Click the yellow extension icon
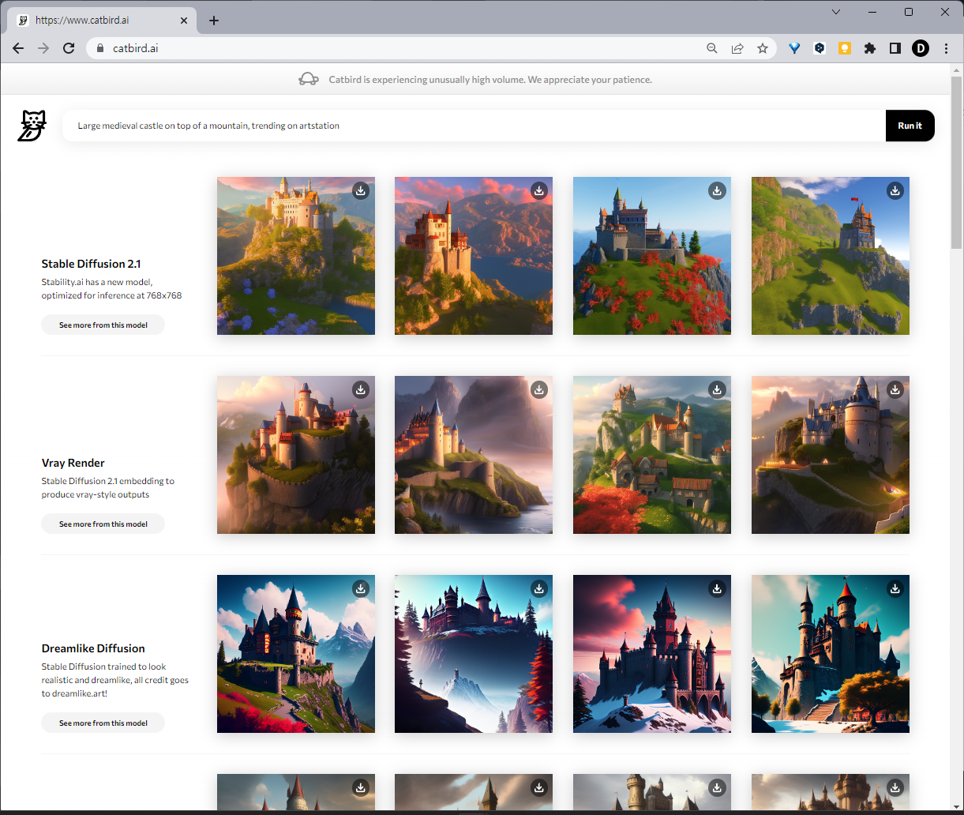Screen dimensions: 964x815 (x=845, y=48)
